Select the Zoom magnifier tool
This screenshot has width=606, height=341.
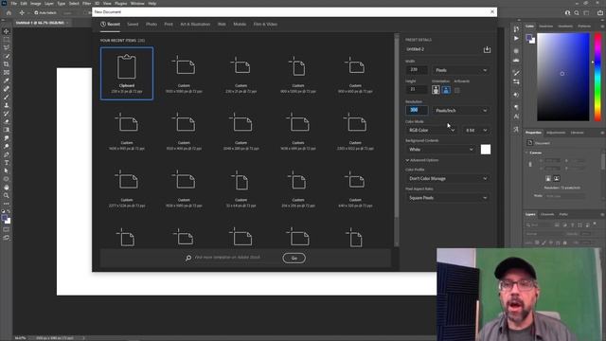click(x=7, y=196)
